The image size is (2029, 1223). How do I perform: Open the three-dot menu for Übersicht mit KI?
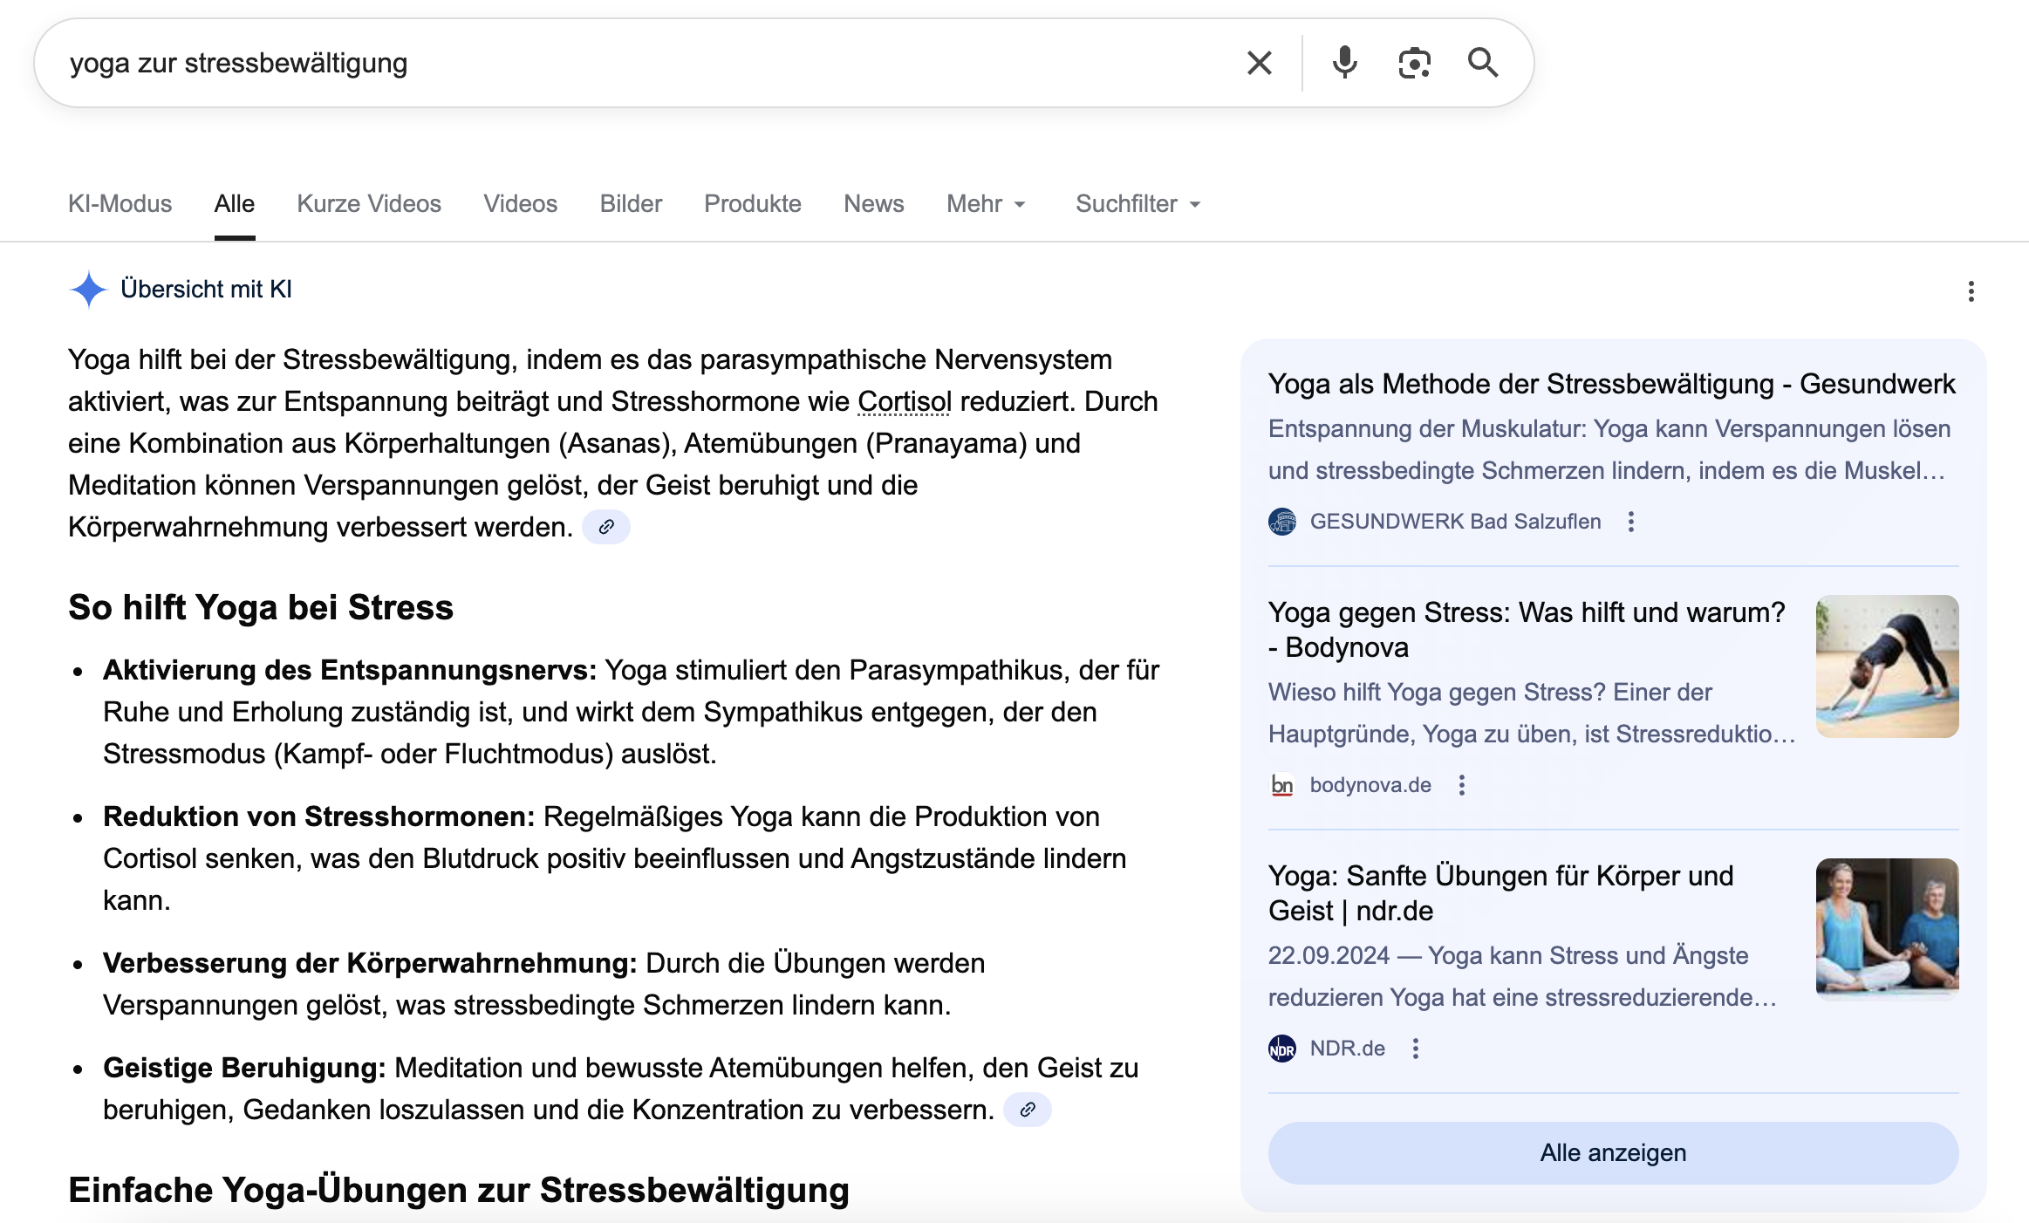pyautogui.click(x=1971, y=291)
